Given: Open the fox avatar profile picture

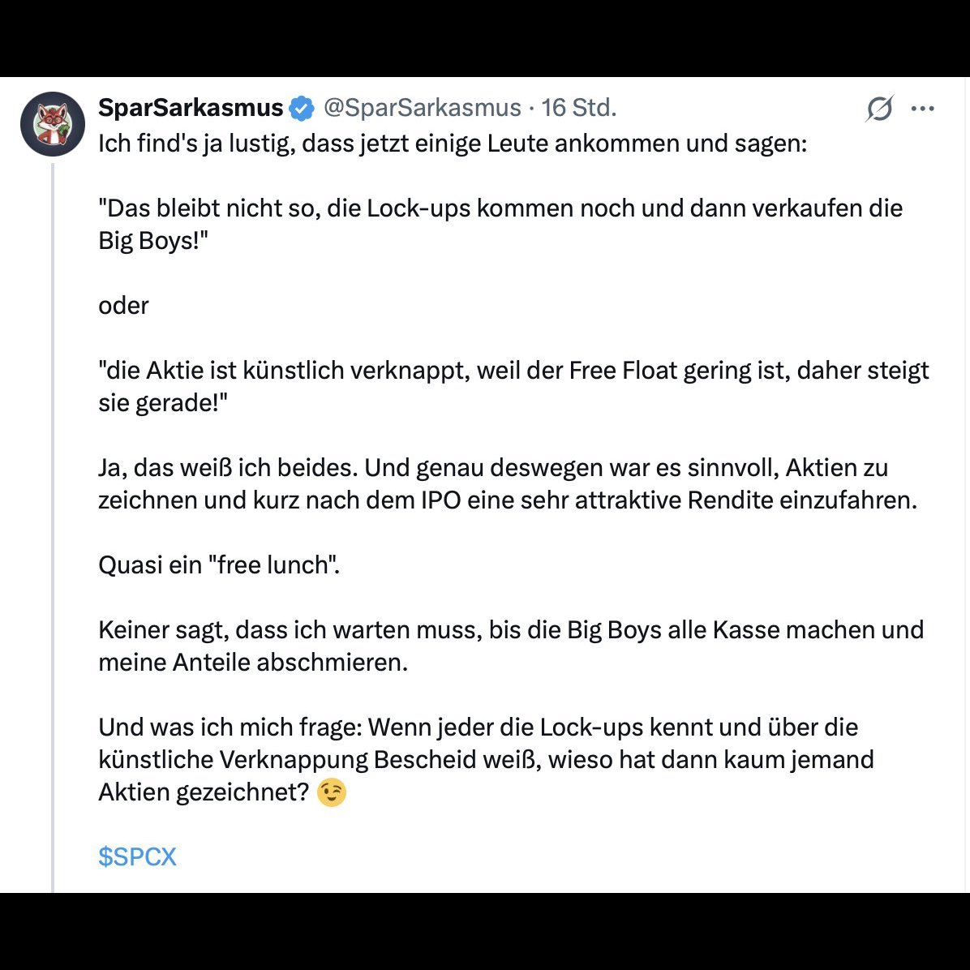Looking at the screenshot, I should point(53,124).
